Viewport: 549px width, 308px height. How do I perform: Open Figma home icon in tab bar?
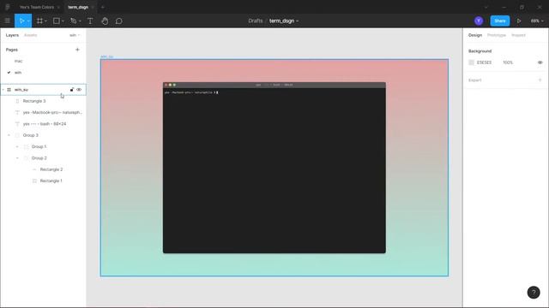coord(7,7)
